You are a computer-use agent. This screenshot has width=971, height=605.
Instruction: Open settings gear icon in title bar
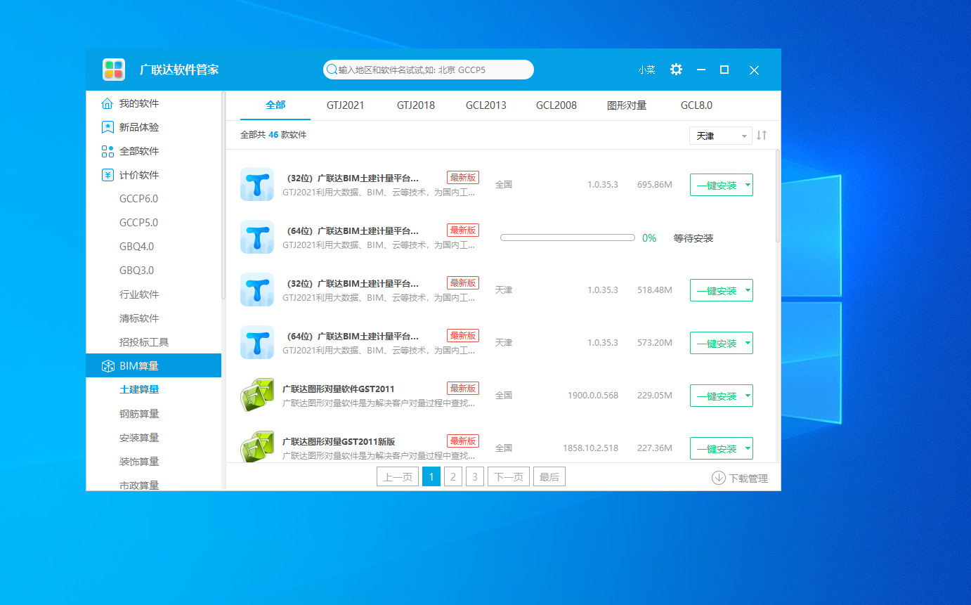(x=676, y=70)
